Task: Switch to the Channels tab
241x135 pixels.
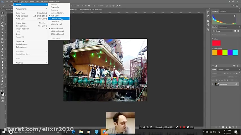Action: [221, 69]
